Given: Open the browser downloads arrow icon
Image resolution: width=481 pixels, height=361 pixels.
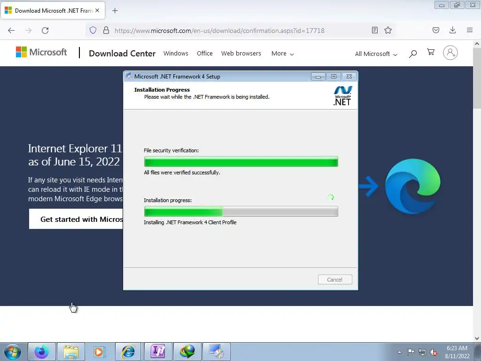Looking at the screenshot, I should (x=452, y=30).
